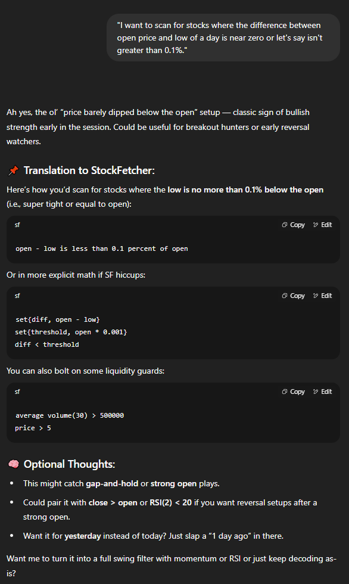
Task: Click the 'sf' label of the first code block
Action: tap(17, 225)
